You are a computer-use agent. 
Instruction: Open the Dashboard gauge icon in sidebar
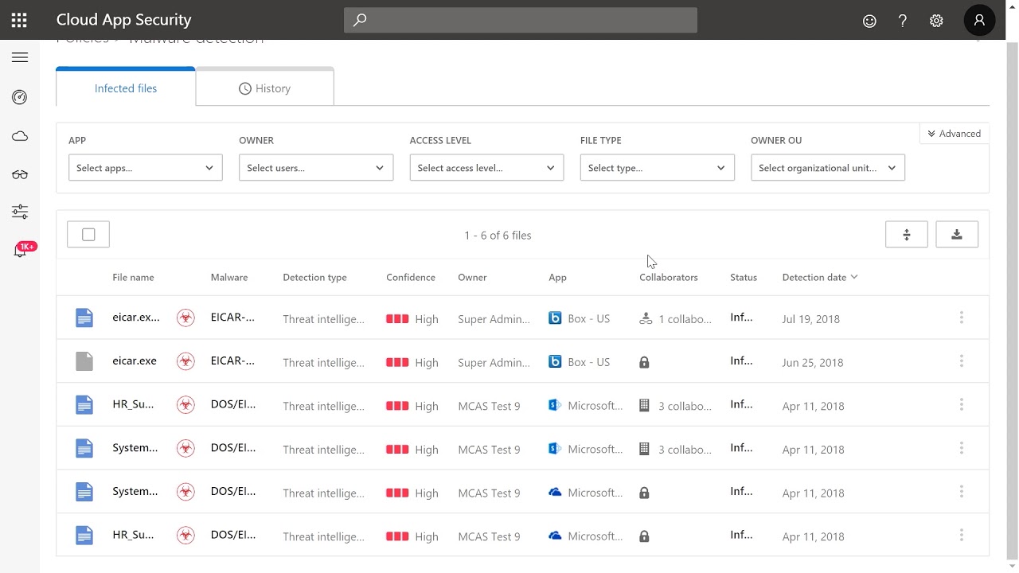[x=20, y=97]
